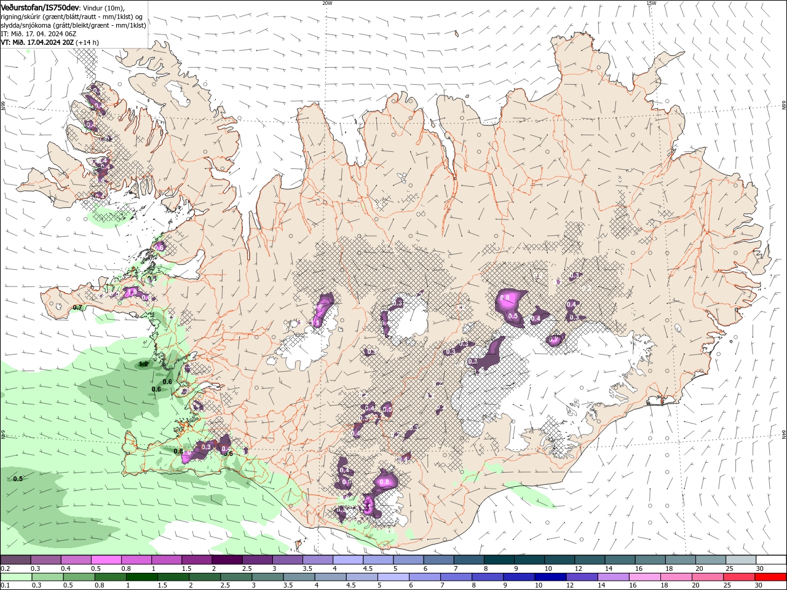
Task: Select the darkest green 1 rain legend swatch
Action: [141, 577]
